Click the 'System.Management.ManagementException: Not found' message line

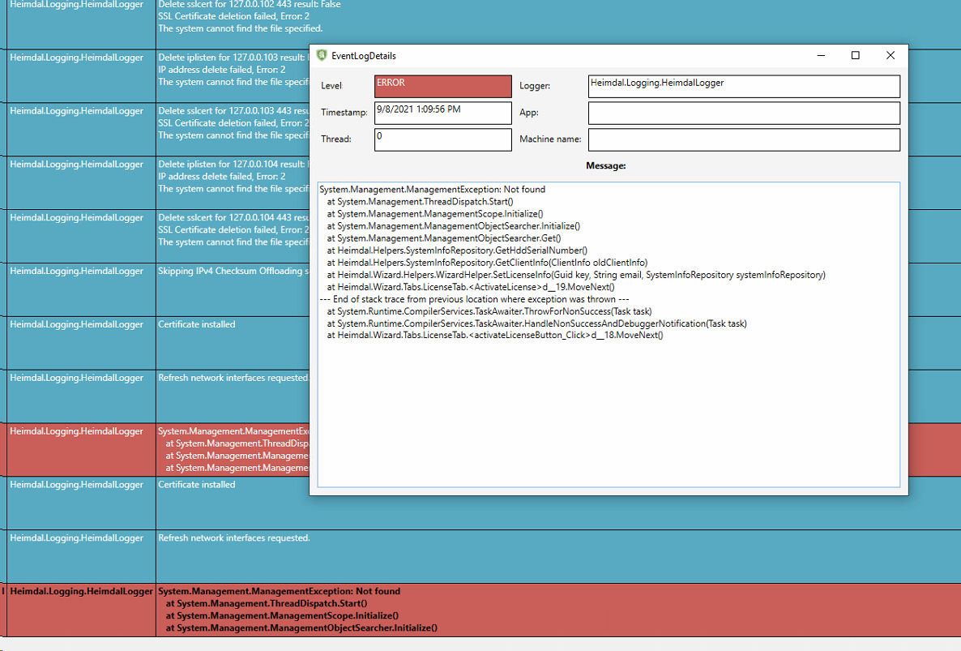432,190
